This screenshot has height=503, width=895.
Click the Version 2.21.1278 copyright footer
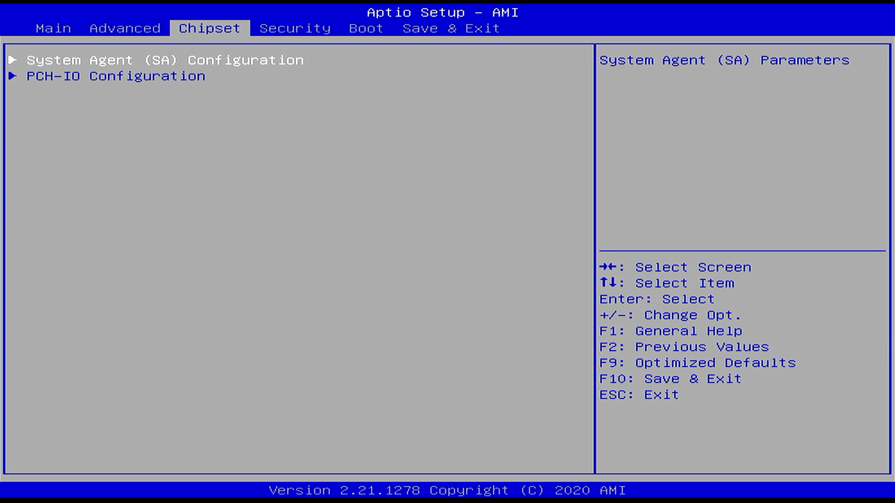(x=447, y=490)
